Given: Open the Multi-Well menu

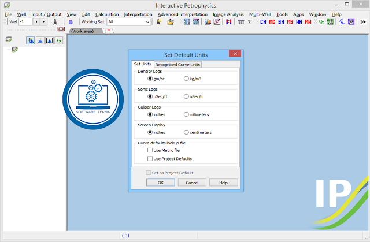Looking at the screenshot, I should tap(260, 14).
